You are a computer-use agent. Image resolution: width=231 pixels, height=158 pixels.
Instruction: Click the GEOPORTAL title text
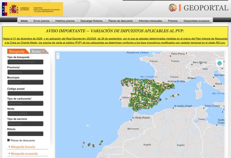point(206,8)
